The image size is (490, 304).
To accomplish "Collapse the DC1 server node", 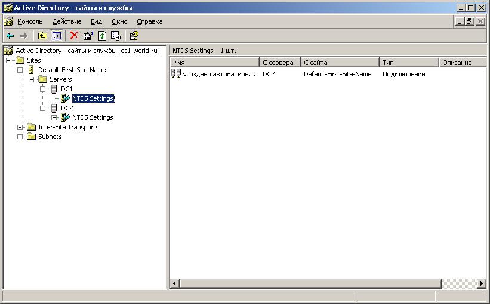I will [42, 89].
